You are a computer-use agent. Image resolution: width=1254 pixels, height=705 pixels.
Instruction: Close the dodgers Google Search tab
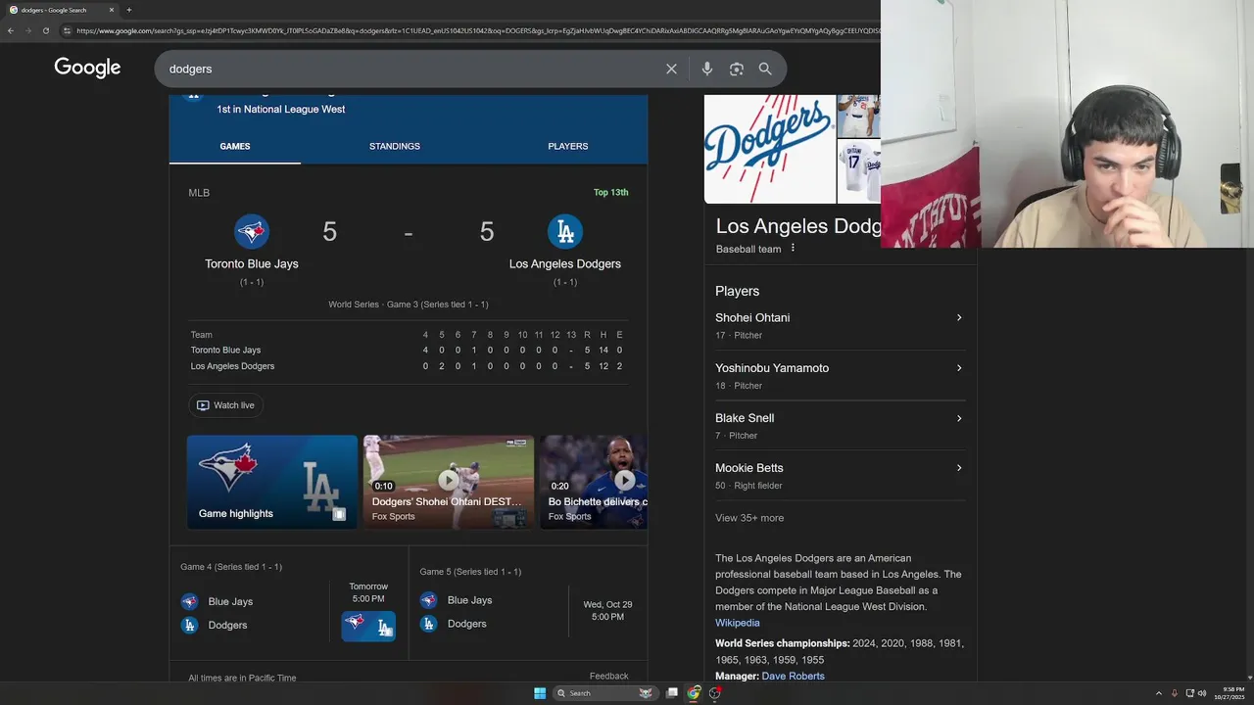[112, 10]
